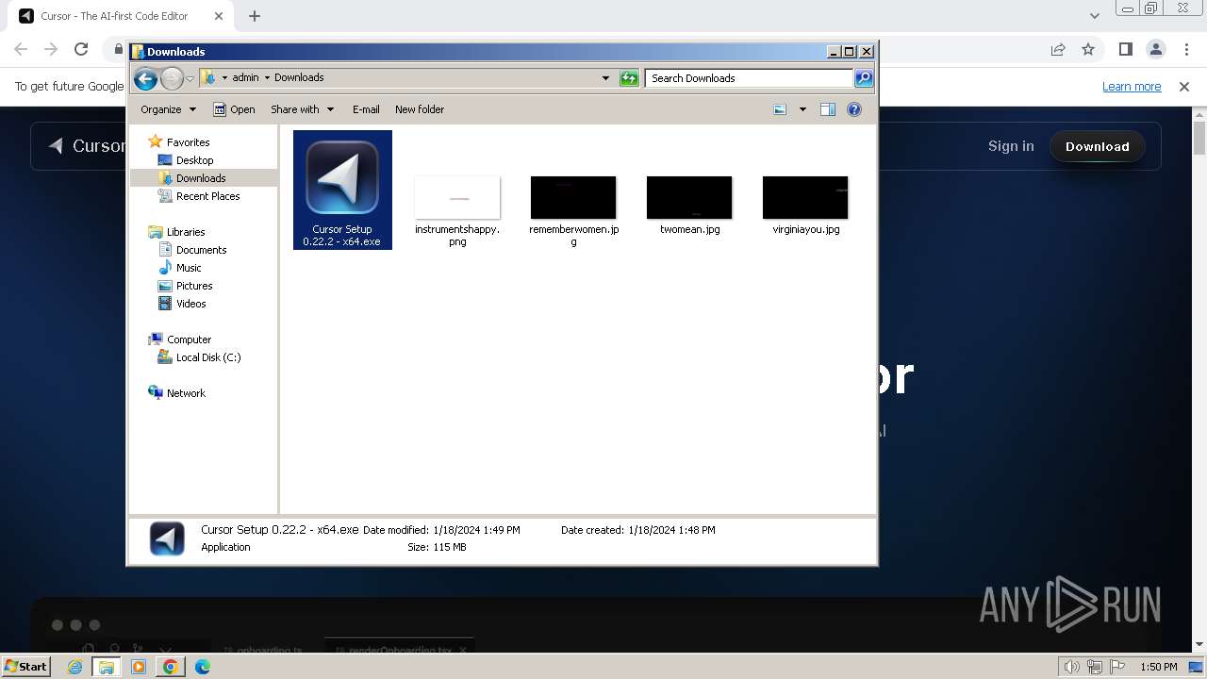Screen dimensions: 1207x679
Task: Click Open in Explorer toolbar
Action: (234, 109)
